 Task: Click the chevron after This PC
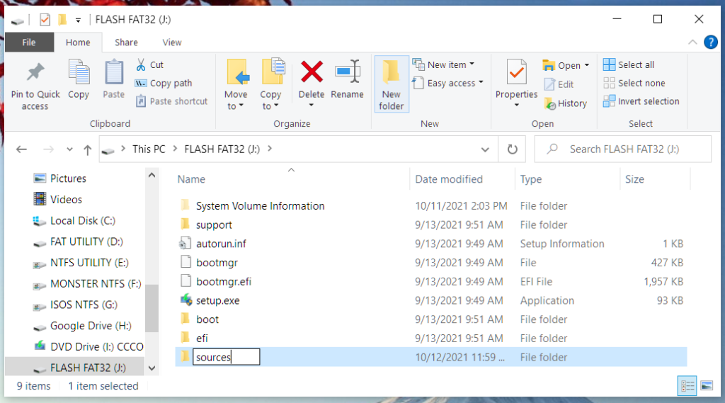175,149
